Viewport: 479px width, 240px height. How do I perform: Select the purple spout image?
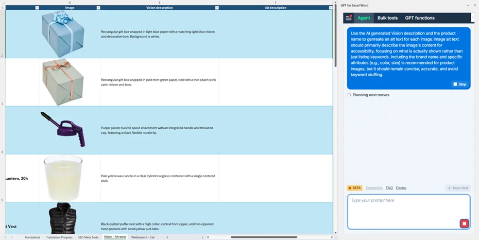(63, 129)
